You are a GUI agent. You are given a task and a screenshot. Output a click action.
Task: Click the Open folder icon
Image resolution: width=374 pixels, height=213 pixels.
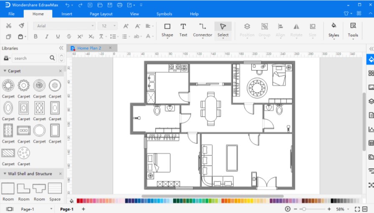pos(100,5)
